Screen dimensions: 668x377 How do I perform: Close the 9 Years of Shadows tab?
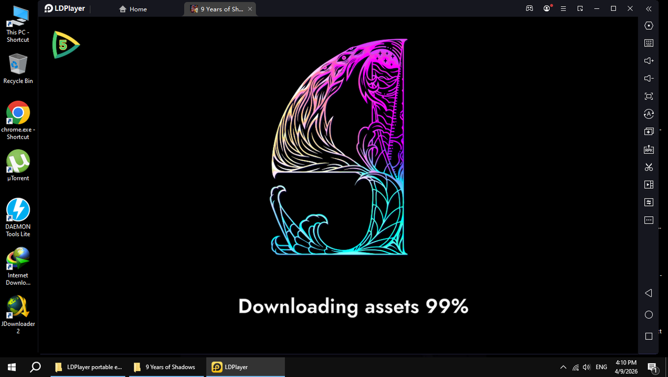click(250, 9)
